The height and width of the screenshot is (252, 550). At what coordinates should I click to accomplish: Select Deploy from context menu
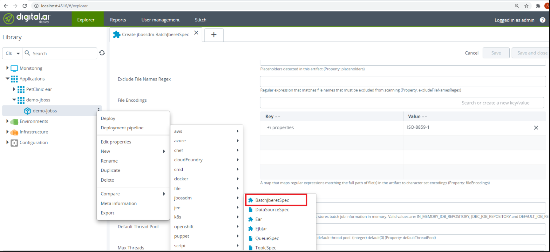click(133, 118)
